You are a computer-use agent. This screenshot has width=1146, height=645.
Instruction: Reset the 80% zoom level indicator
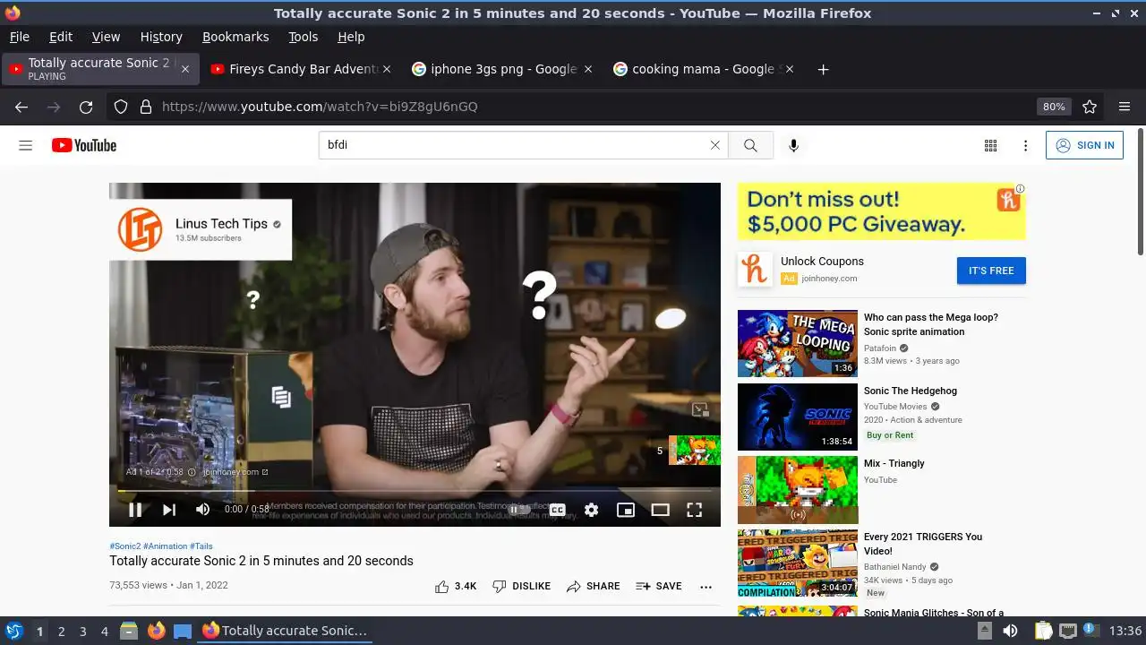click(1054, 107)
